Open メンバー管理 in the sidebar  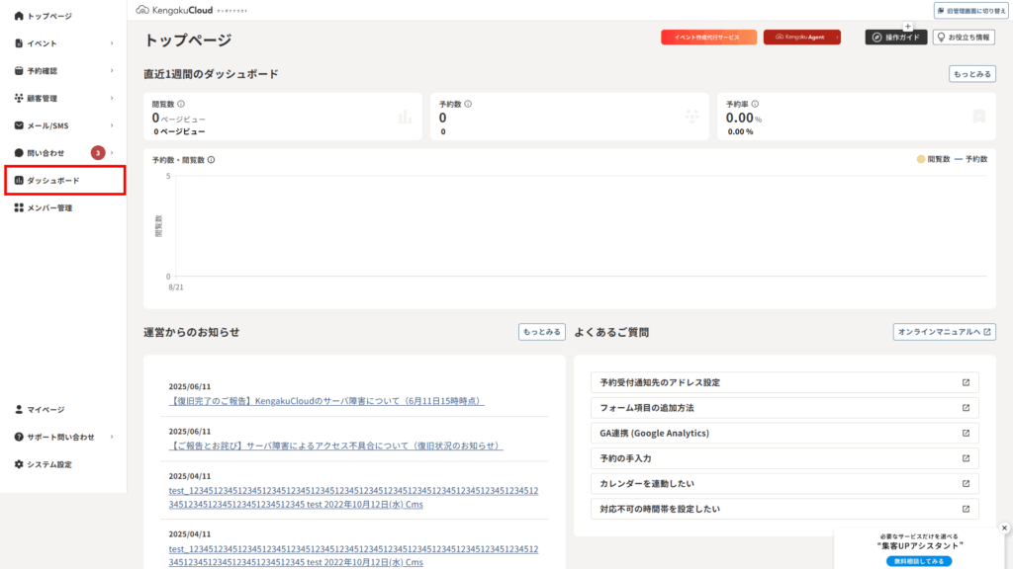tap(49, 208)
